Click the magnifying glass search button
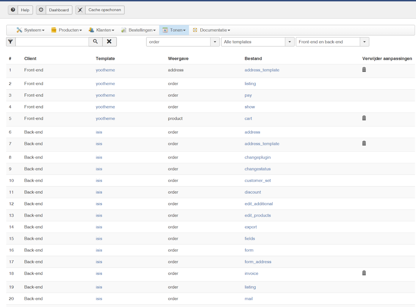Viewport: 416px width, 307px height. coord(95,42)
